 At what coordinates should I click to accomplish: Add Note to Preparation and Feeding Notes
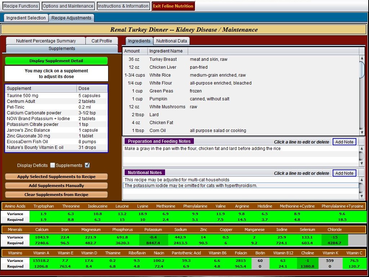344,142
